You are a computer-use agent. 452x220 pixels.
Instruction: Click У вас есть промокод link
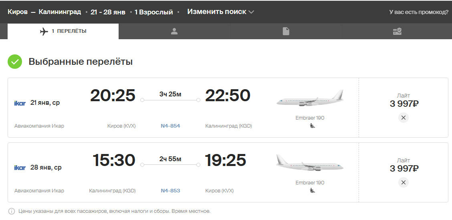pos(419,12)
